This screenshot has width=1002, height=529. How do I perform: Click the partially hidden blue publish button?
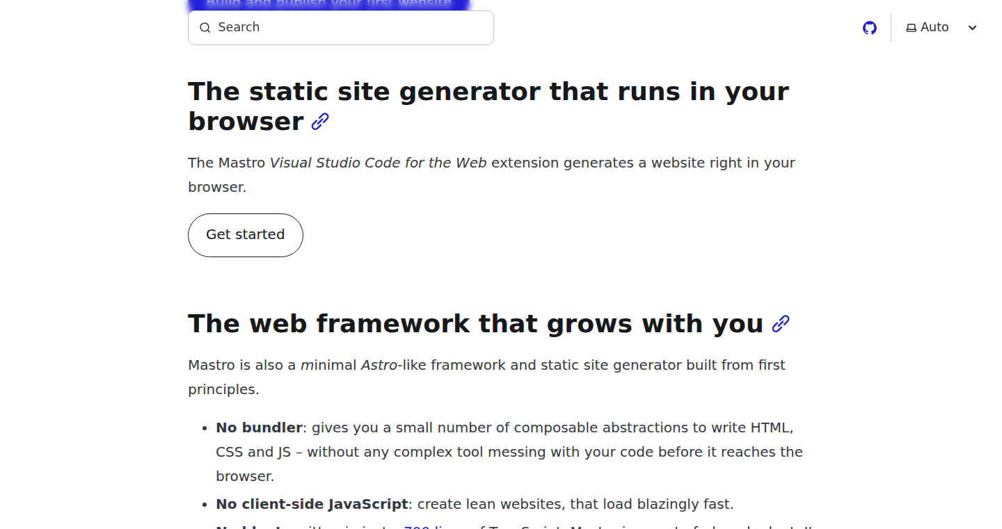coord(328,5)
